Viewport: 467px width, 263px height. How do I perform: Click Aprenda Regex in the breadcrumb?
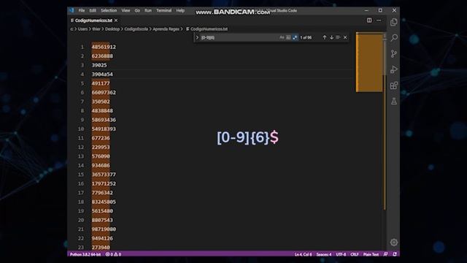click(x=166, y=29)
